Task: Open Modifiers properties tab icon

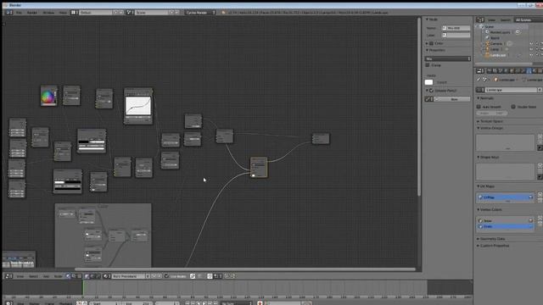Action: [523, 71]
